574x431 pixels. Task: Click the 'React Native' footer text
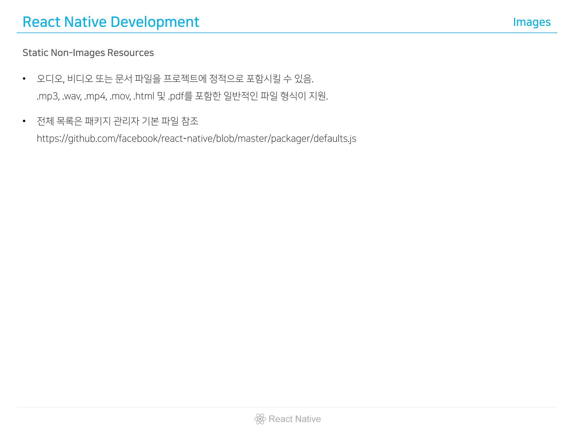295,419
